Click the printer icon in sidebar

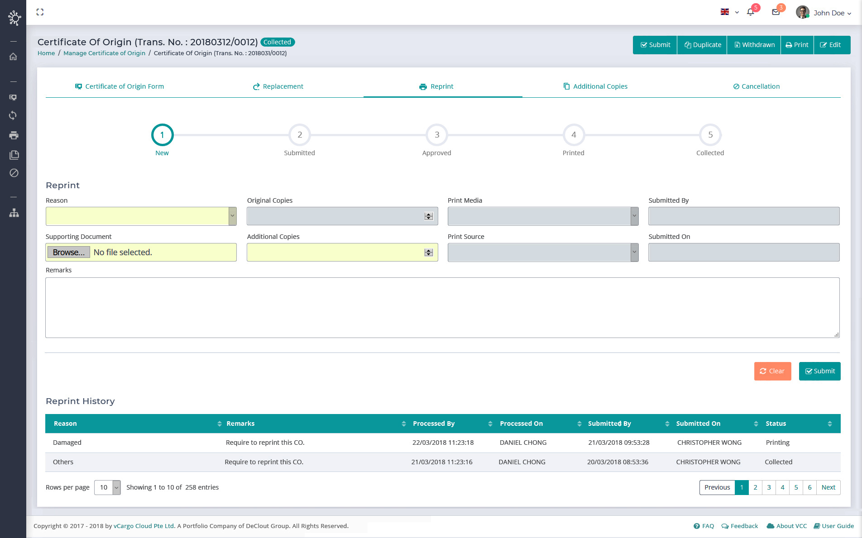[14, 135]
